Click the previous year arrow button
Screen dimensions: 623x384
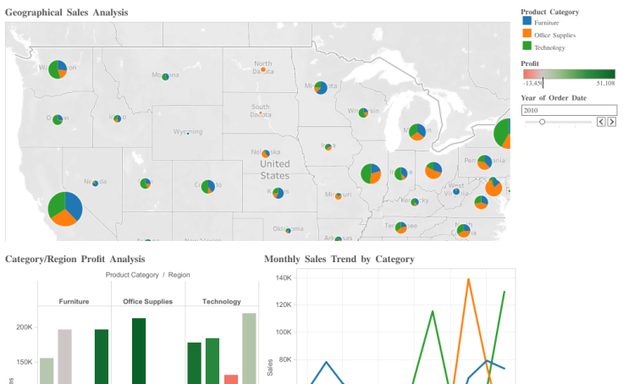(602, 122)
